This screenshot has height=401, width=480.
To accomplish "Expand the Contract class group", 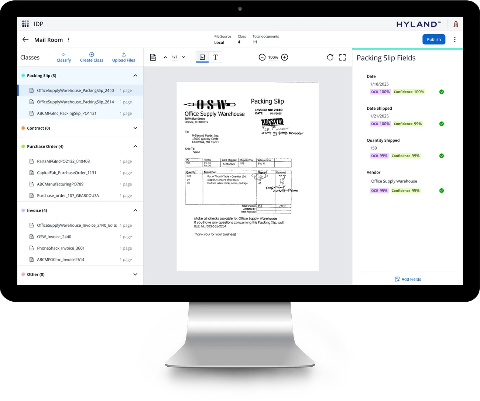I will click(x=136, y=128).
